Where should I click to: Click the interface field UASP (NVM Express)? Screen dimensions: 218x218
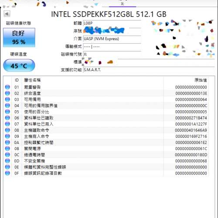(112, 39)
